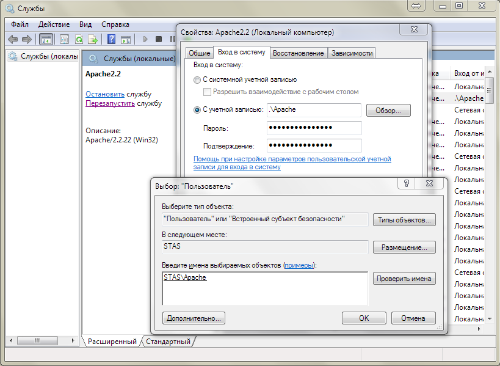Switch to the Зависимости tab
This screenshot has width=500, height=366.
click(x=352, y=53)
